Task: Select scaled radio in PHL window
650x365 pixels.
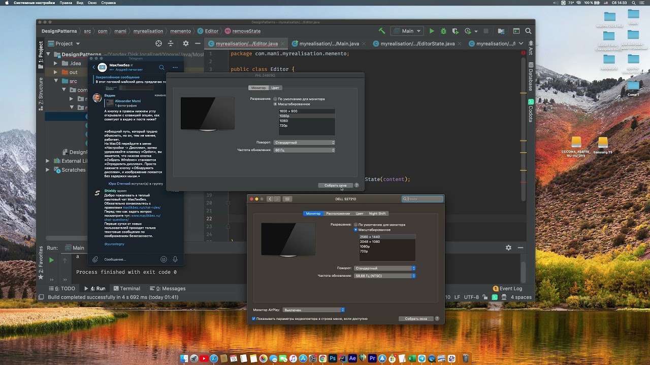Action: point(275,104)
